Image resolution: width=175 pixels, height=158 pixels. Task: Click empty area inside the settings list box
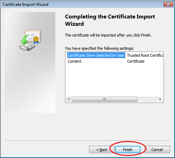[x=114, y=80]
